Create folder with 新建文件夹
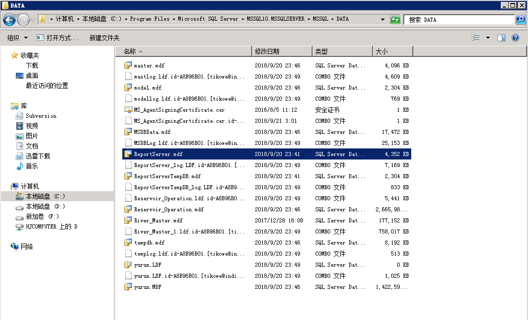 (x=104, y=38)
